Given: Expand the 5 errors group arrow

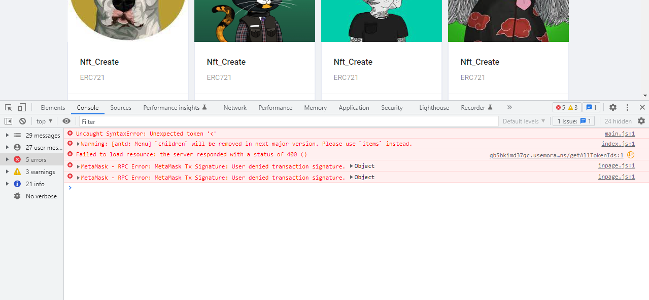Looking at the screenshot, I should tap(7, 160).
